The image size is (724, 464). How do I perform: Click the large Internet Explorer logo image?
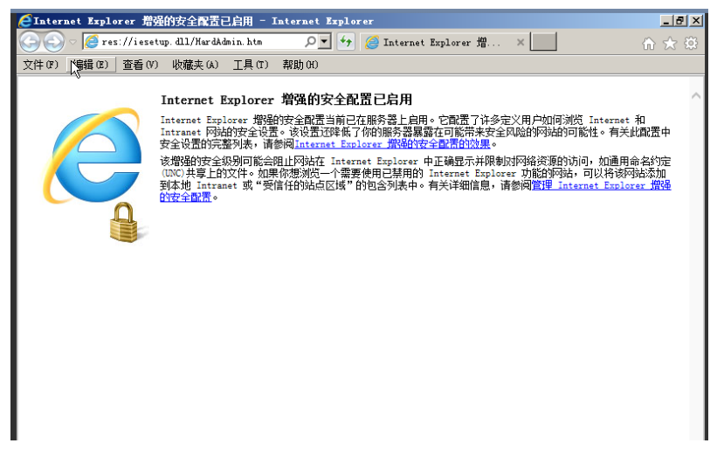93,156
